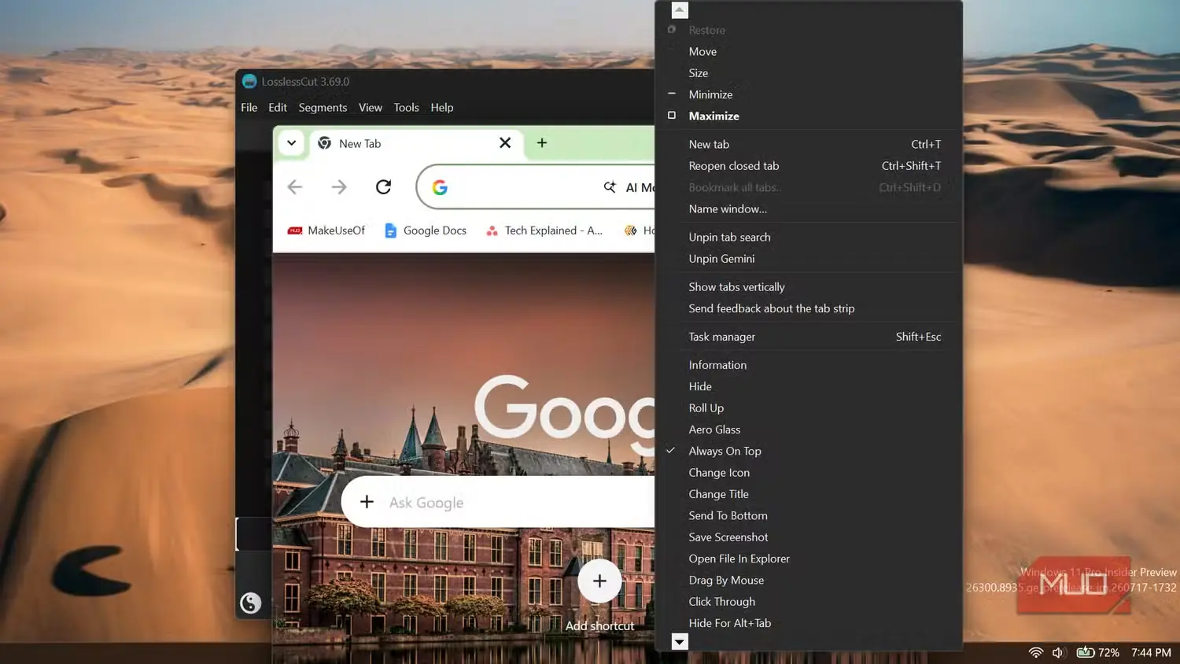
Task: Select Roll Up in the menu
Action: (x=809, y=408)
